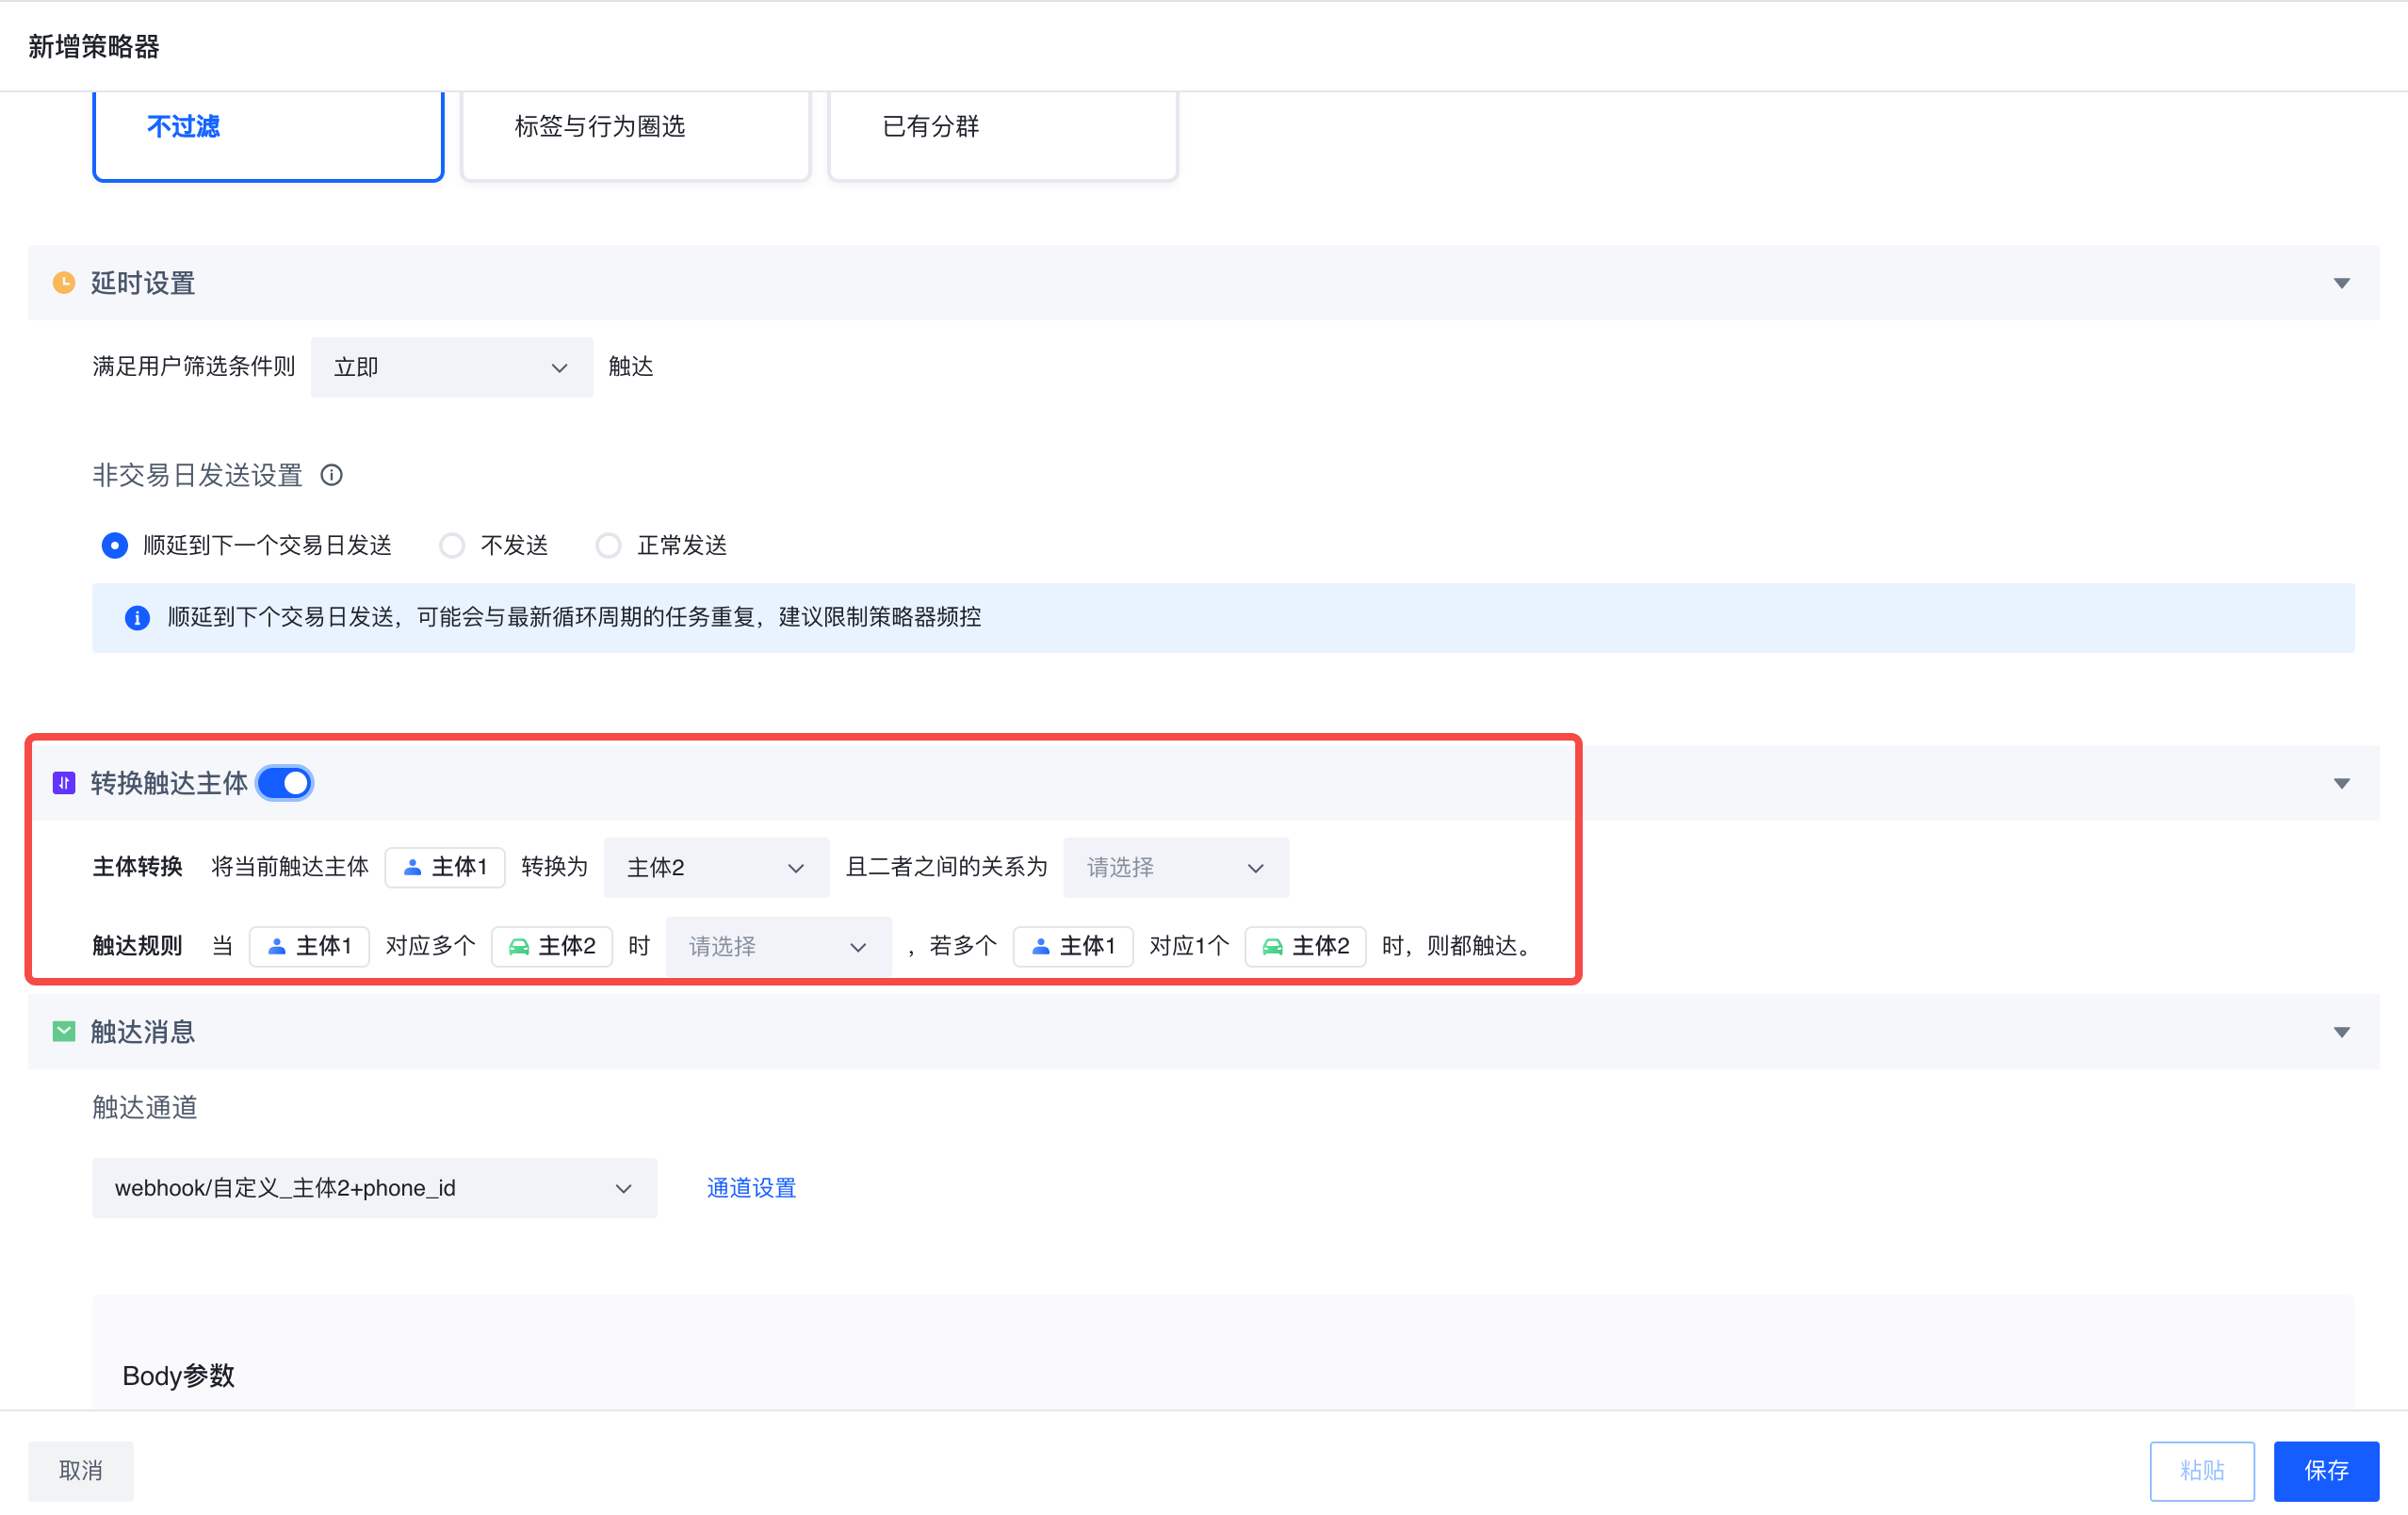The image size is (2408, 1515).
Task: Click 转换触达主体 section collapse arrow
Action: coord(2342,782)
